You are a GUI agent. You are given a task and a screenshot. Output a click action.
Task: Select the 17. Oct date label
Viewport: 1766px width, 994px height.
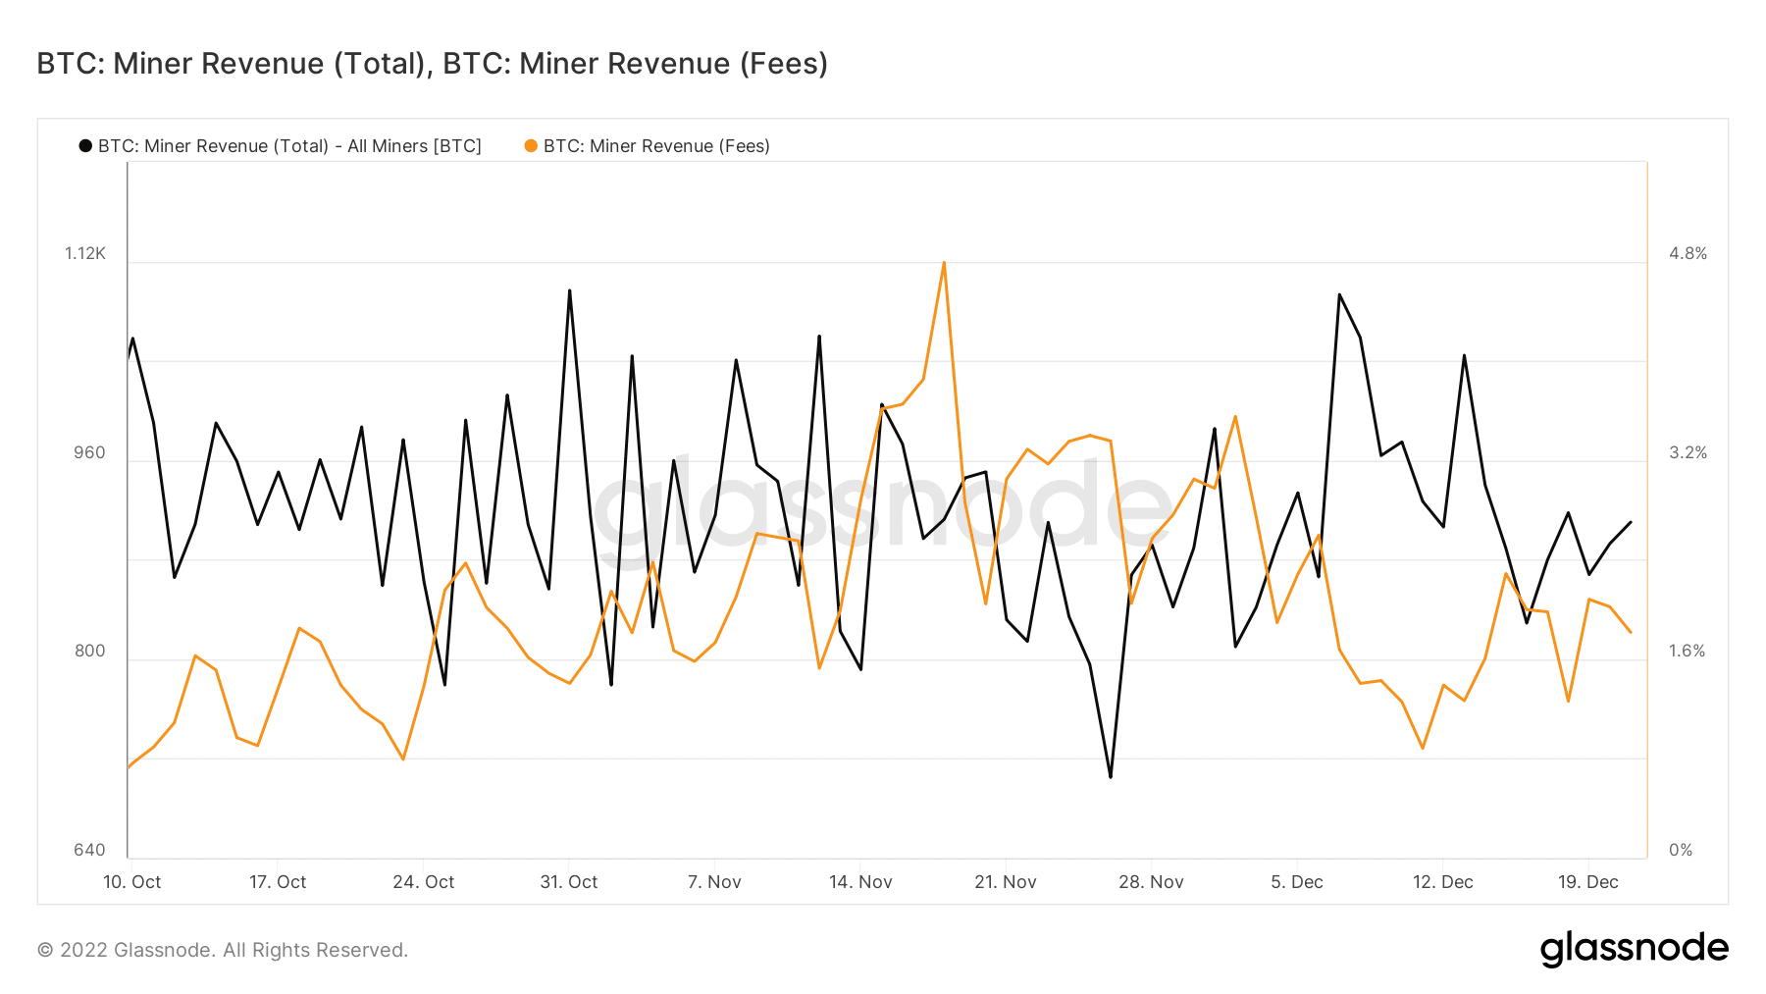[278, 882]
